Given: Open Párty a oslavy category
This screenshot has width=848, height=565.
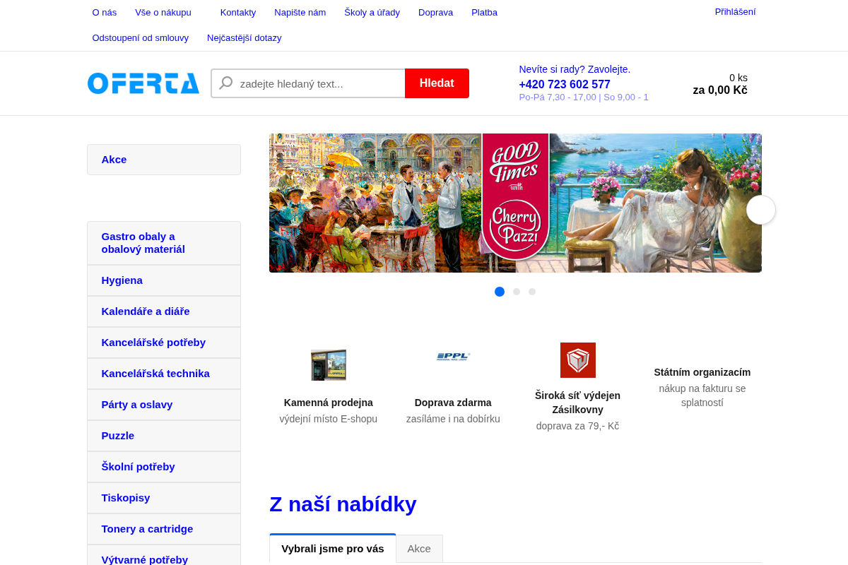Looking at the screenshot, I should pos(164,405).
